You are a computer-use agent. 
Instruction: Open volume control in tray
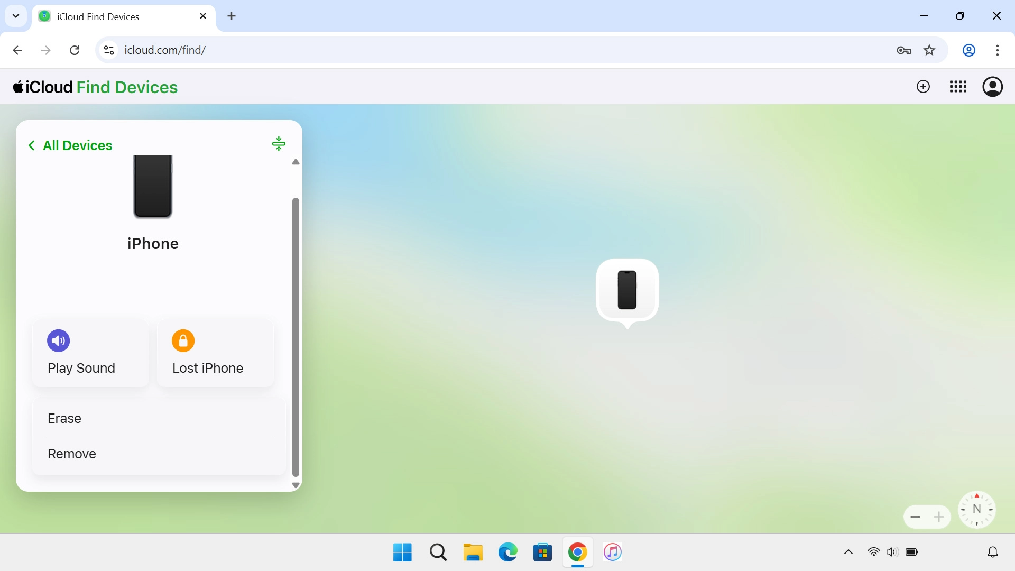(x=892, y=552)
